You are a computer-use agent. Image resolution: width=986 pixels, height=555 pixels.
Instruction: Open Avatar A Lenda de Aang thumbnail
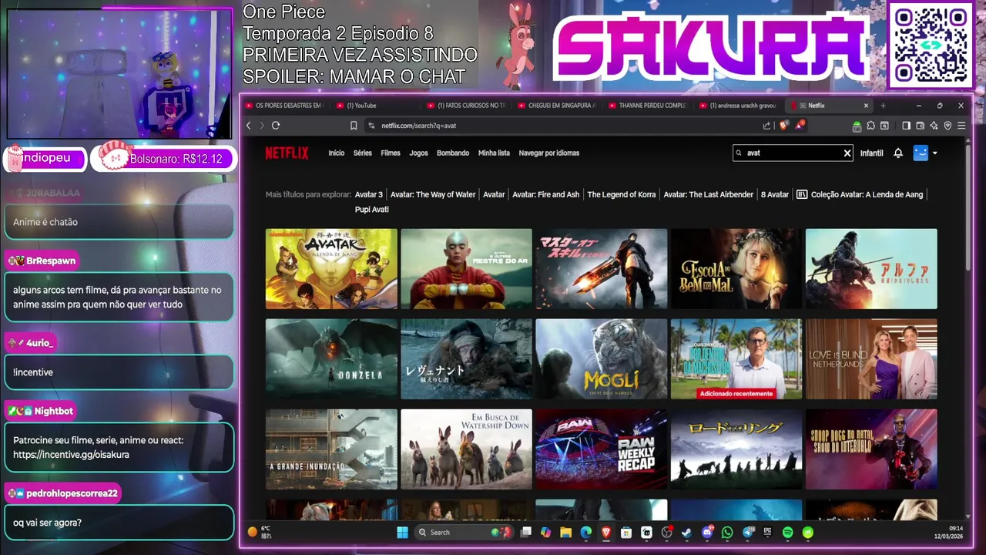(x=331, y=269)
